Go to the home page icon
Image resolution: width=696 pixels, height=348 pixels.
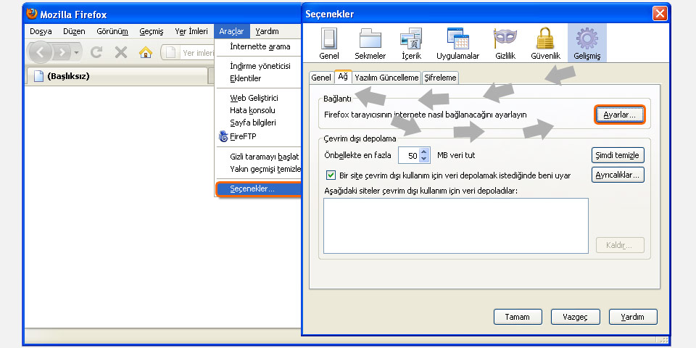[x=146, y=52]
